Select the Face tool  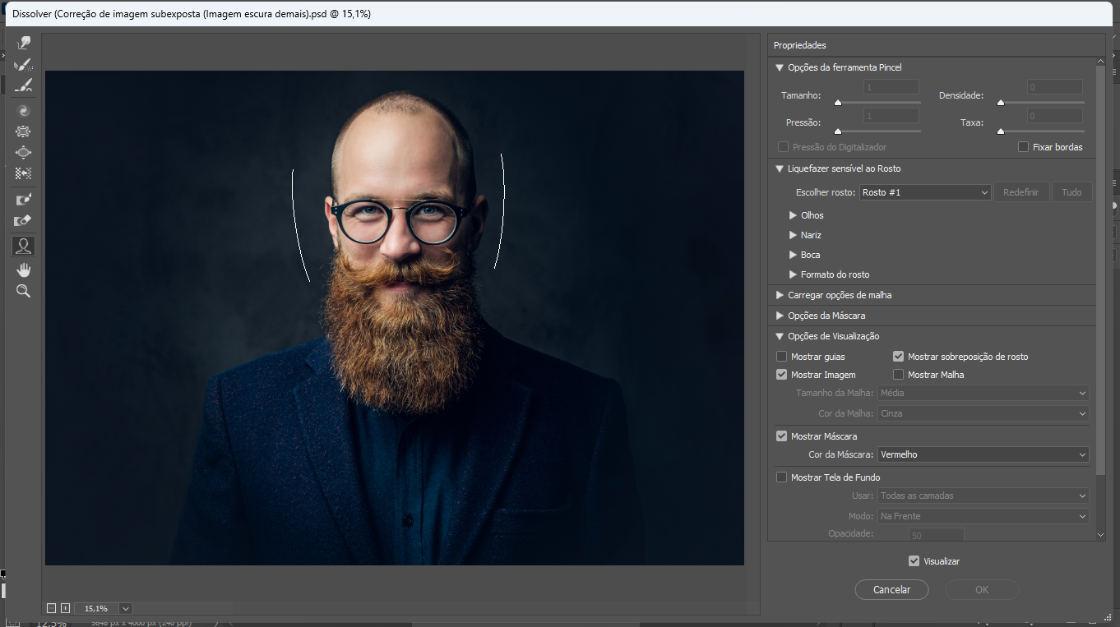(23, 245)
